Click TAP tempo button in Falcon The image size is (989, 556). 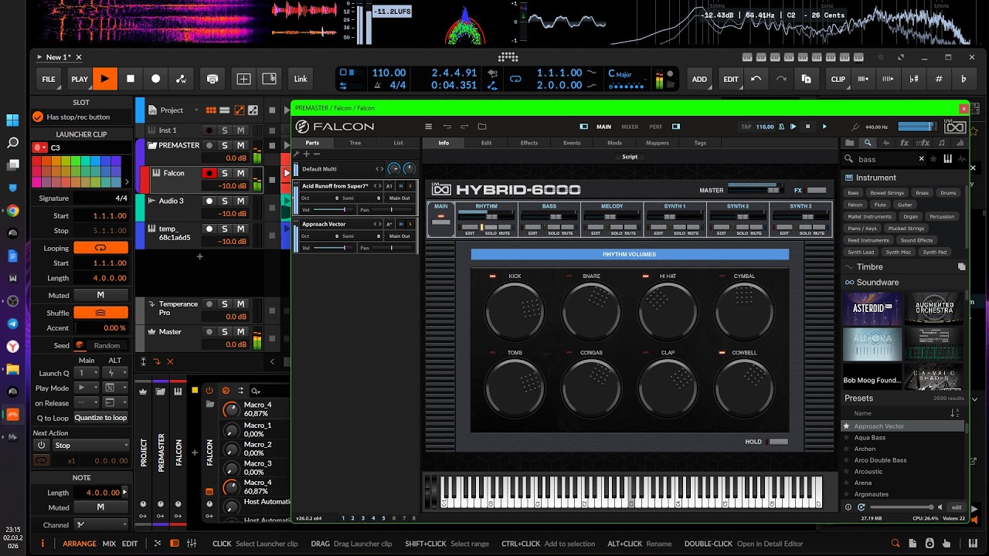click(746, 127)
